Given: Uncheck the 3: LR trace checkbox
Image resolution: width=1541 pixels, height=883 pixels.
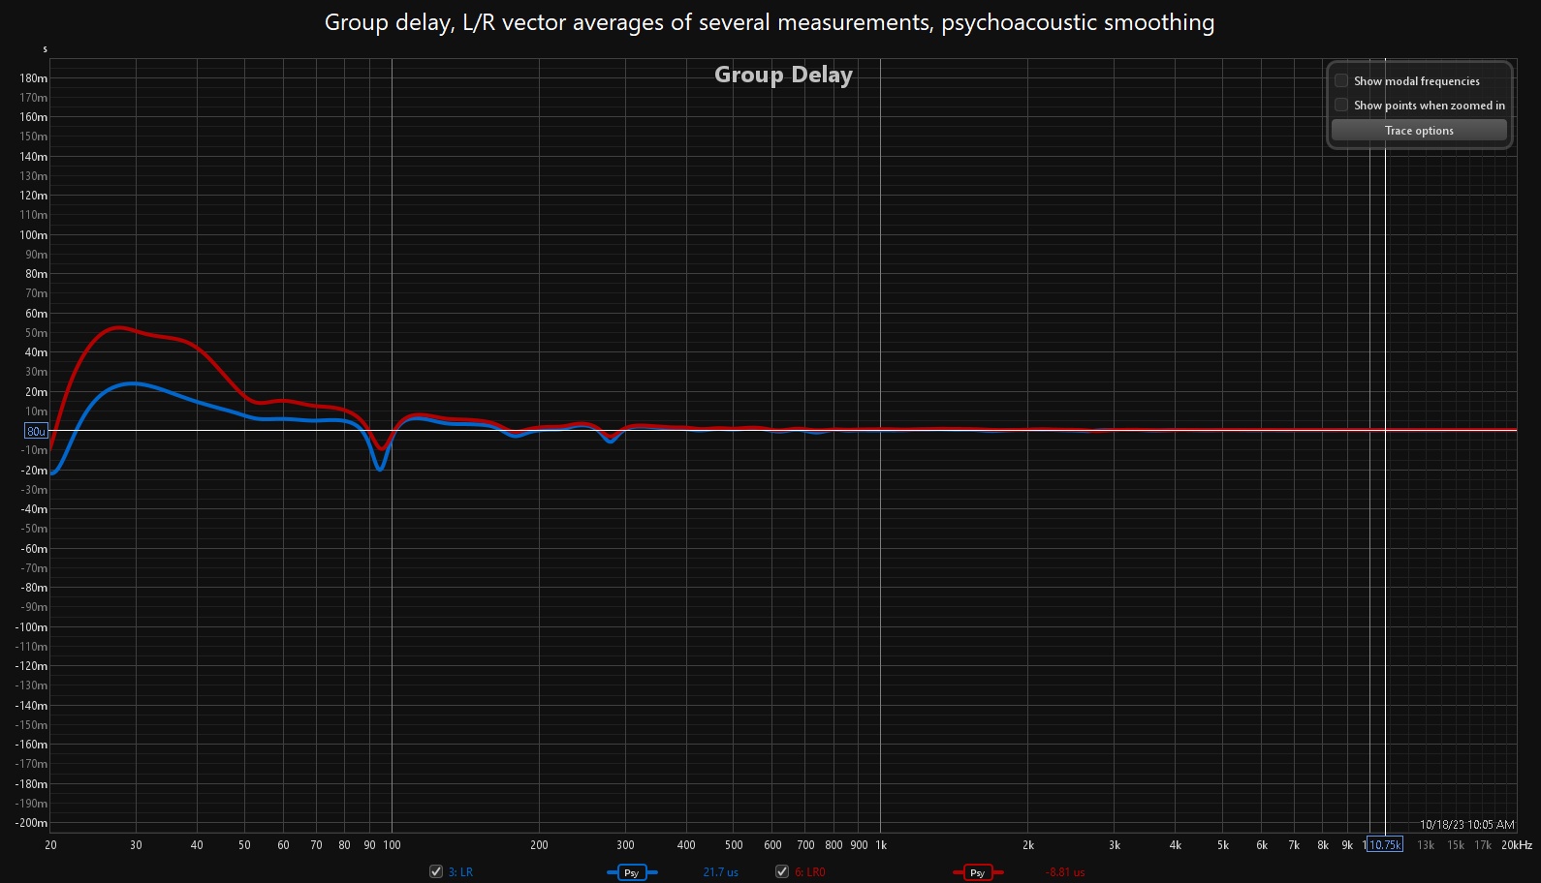Looking at the screenshot, I should point(436,871).
